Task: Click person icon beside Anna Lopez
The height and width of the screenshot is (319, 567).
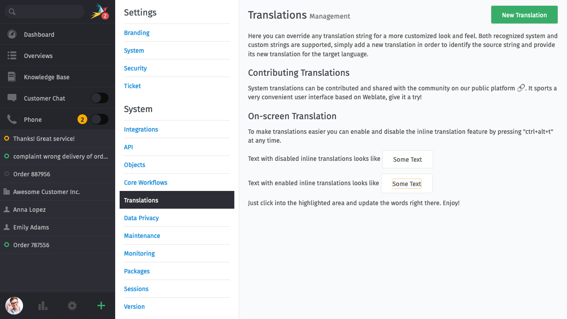Action: coord(7,210)
